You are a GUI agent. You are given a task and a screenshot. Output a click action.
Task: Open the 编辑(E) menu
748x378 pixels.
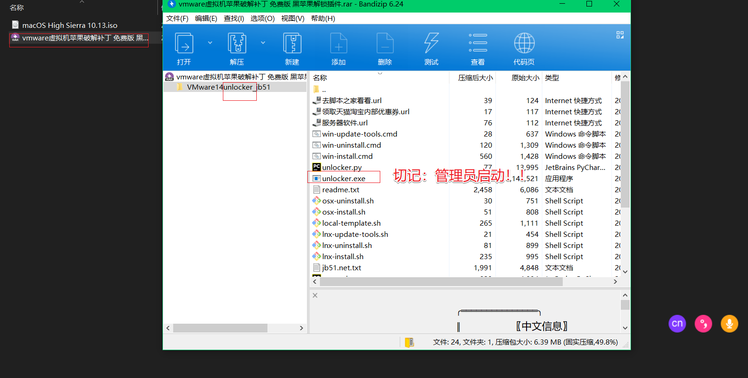pyautogui.click(x=206, y=19)
